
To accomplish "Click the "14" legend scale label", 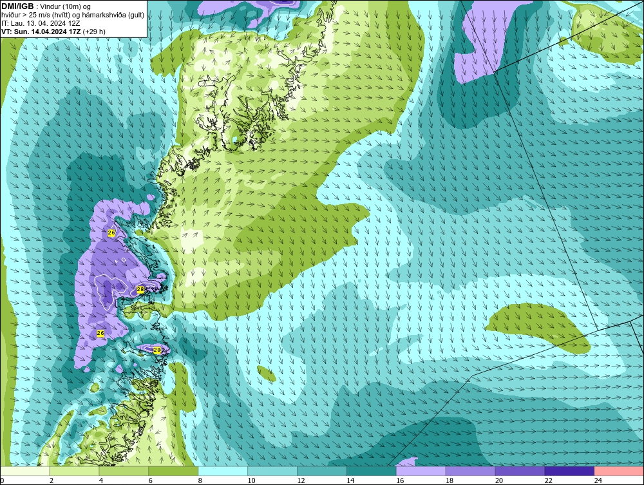I will 350,480.
